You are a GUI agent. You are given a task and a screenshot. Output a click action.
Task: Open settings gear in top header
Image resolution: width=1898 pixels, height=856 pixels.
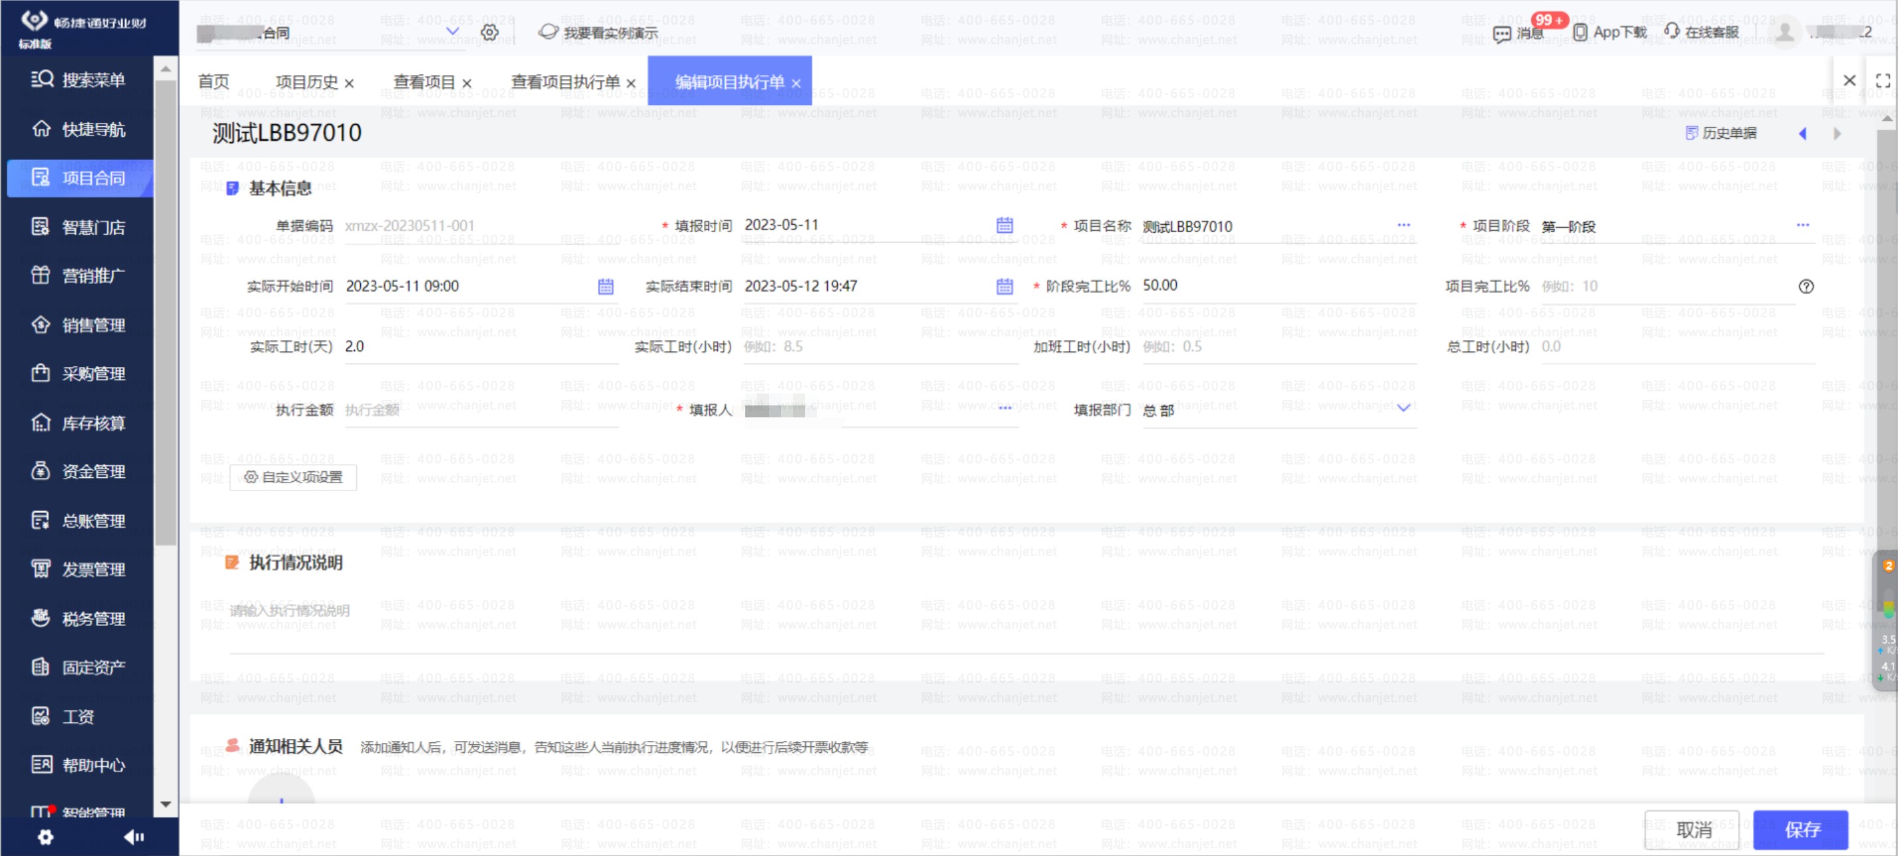click(x=489, y=33)
